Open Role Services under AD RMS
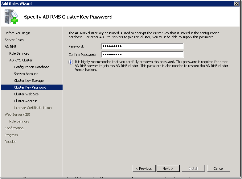The height and width of the screenshot is (179, 242). click(x=19, y=53)
